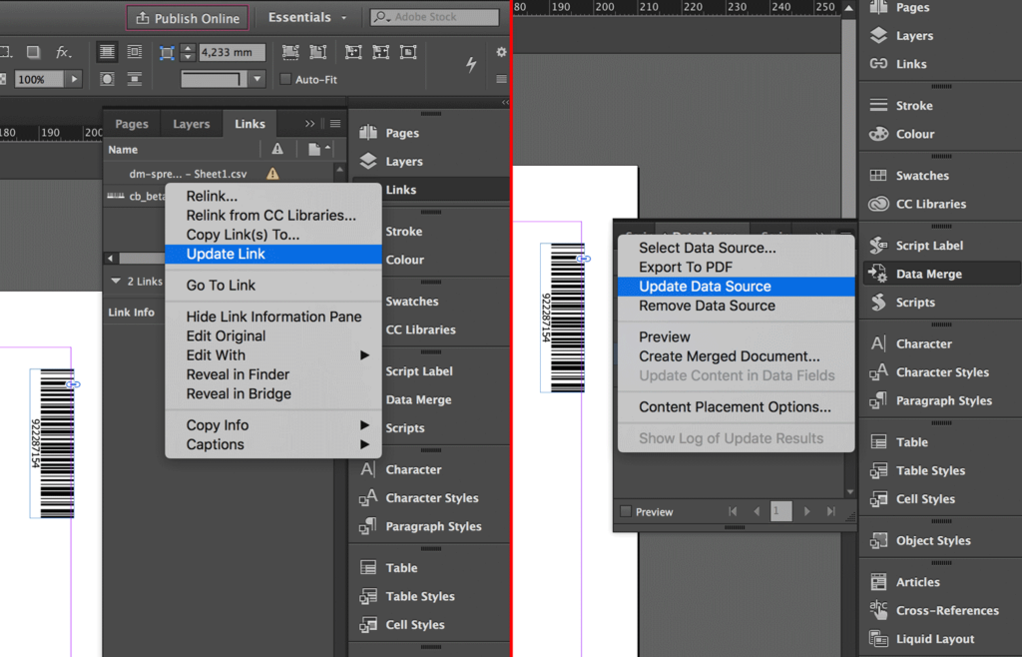Collapse the 2 Links disclosure triangle
The image size is (1022, 657).
tap(116, 281)
